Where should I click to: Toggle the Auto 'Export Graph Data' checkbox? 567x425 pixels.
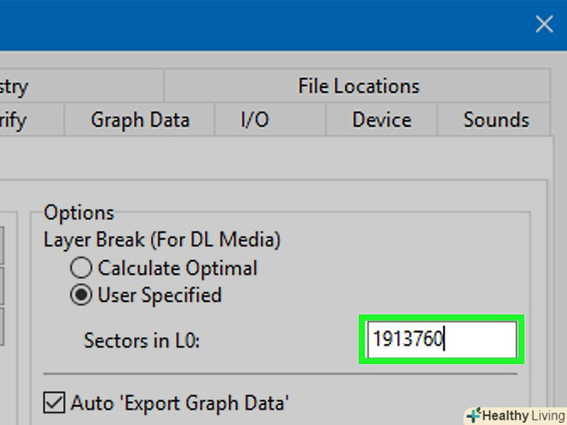tap(55, 402)
